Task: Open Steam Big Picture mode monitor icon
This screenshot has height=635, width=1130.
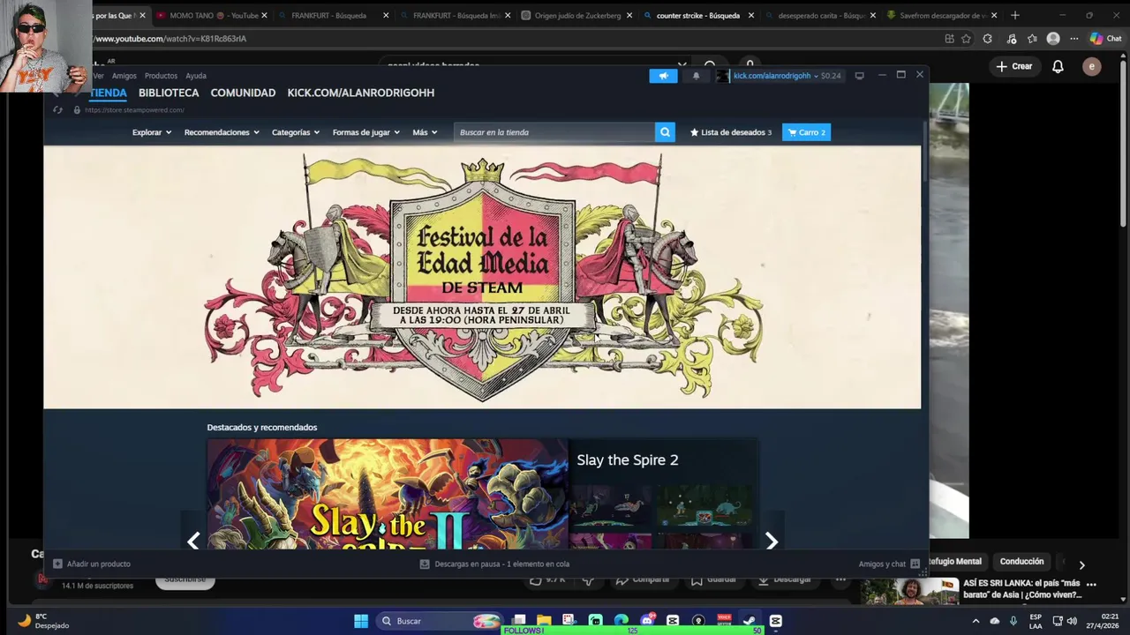Action: 859,76
